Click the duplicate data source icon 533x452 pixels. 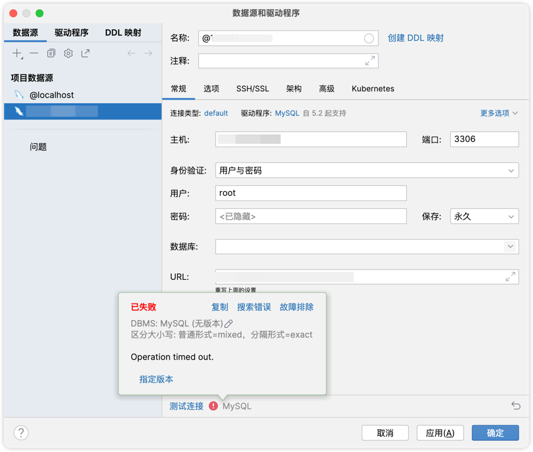51,53
